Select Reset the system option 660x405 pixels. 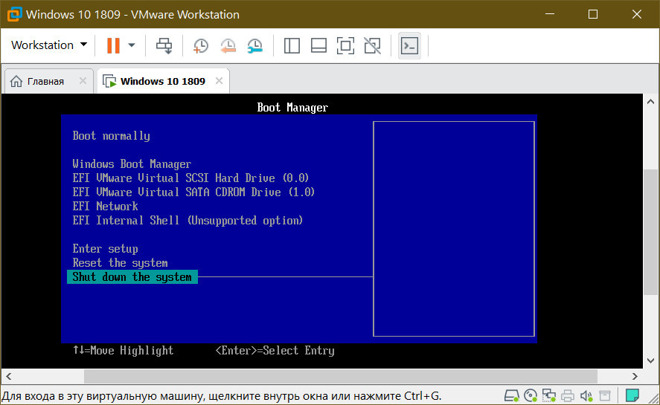coord(120,263)
